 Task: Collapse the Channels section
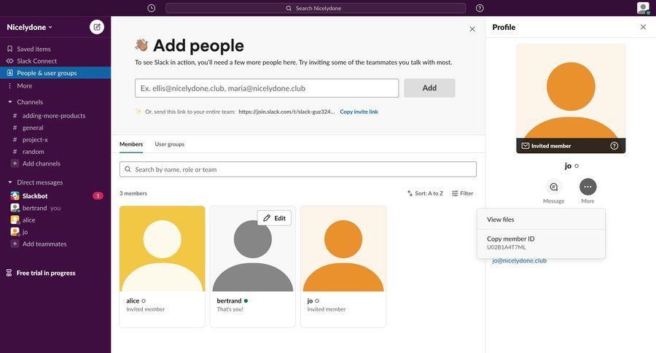click(10, 102)
